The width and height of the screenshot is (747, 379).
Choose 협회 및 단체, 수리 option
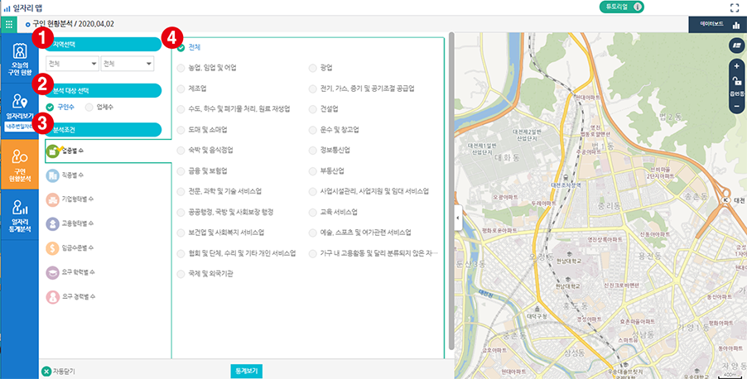pos(236,253)
